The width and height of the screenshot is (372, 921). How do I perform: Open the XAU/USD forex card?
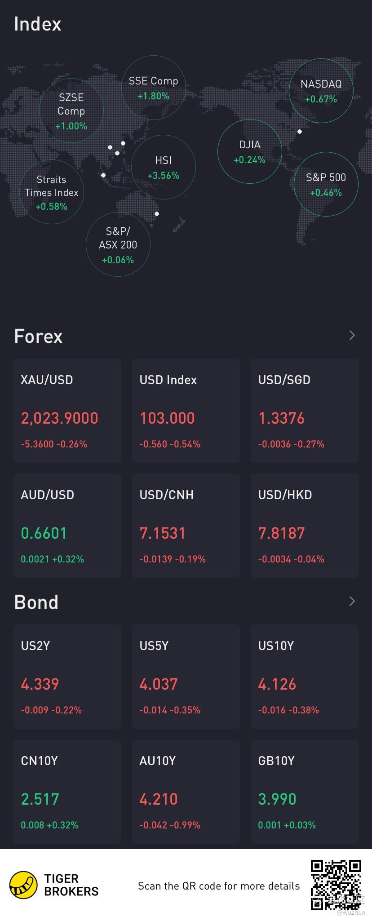(x=67, y=411)
